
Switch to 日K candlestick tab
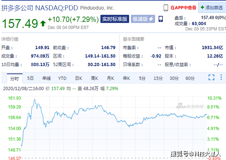pos(79,78)
